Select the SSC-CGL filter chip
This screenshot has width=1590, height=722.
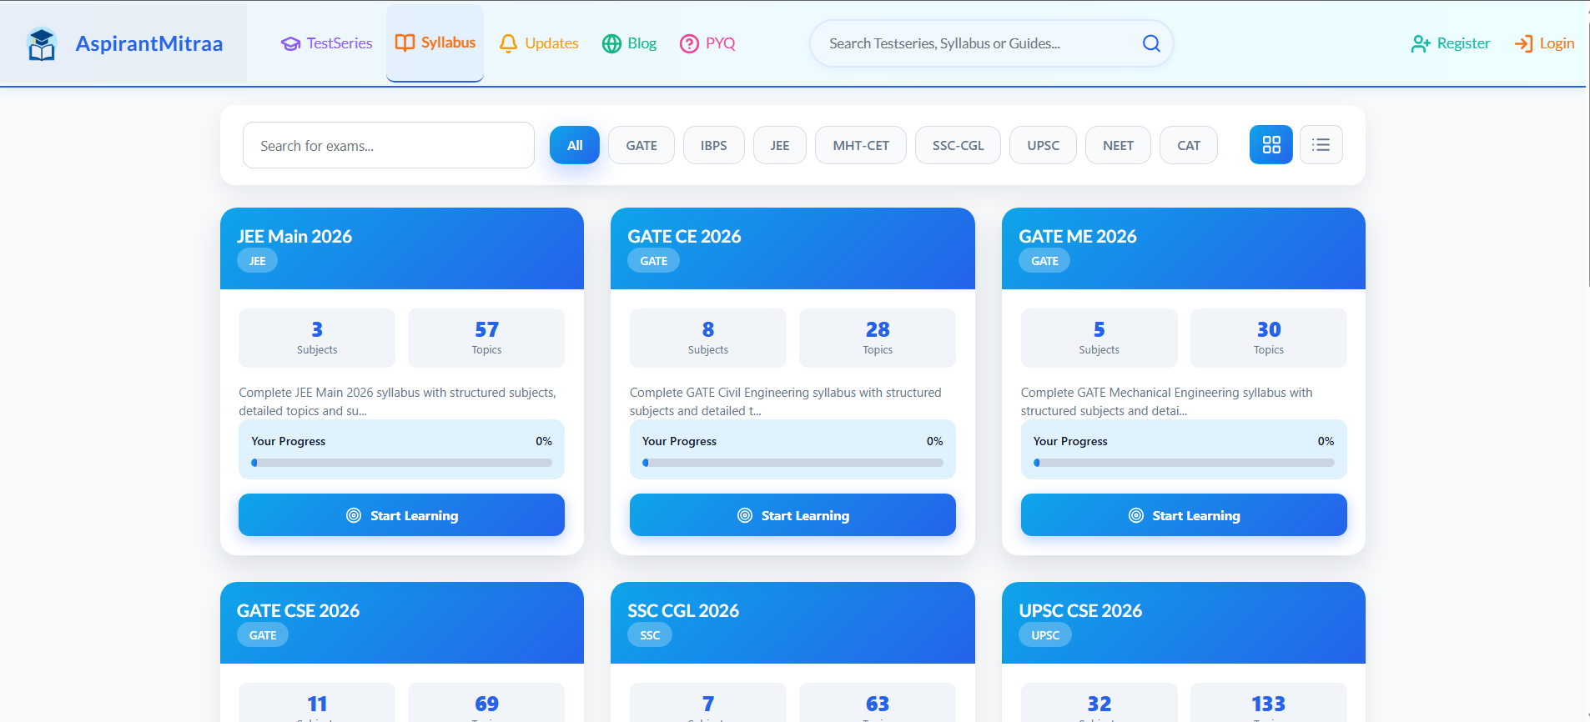959,145
